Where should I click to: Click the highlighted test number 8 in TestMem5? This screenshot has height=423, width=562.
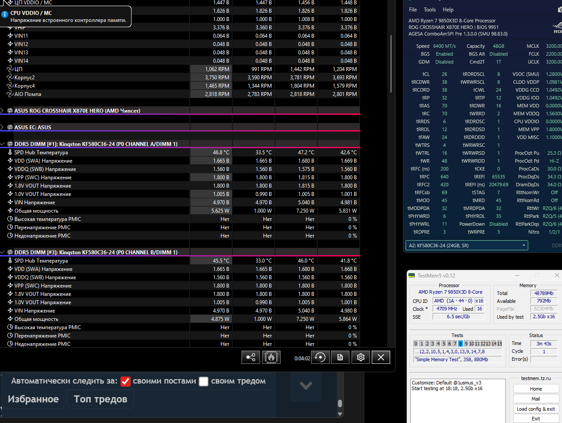tap(460, 344)
